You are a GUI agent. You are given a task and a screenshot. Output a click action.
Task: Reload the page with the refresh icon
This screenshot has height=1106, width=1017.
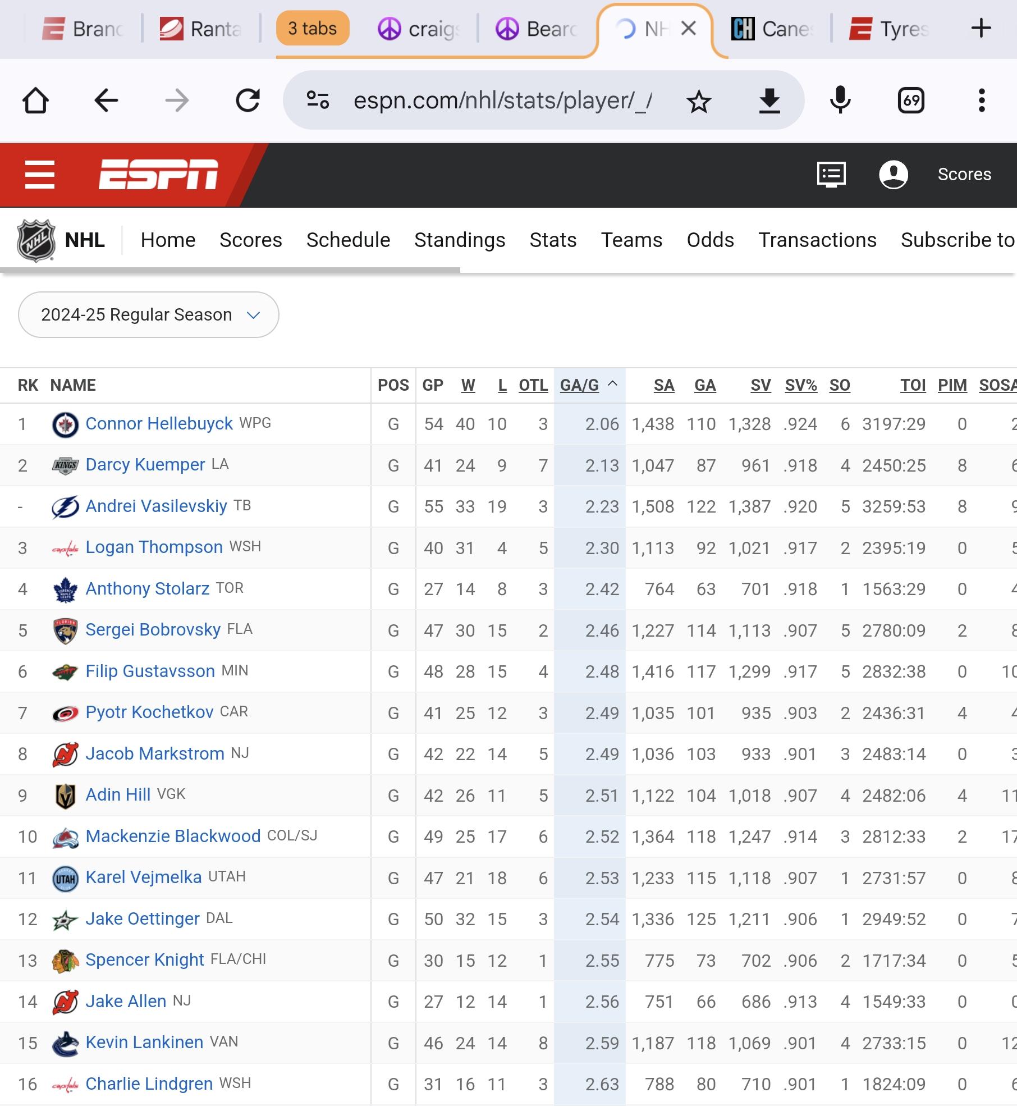click(248, 100)
